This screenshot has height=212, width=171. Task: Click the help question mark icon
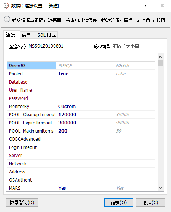pyautogui.click(x=145, y=6)
